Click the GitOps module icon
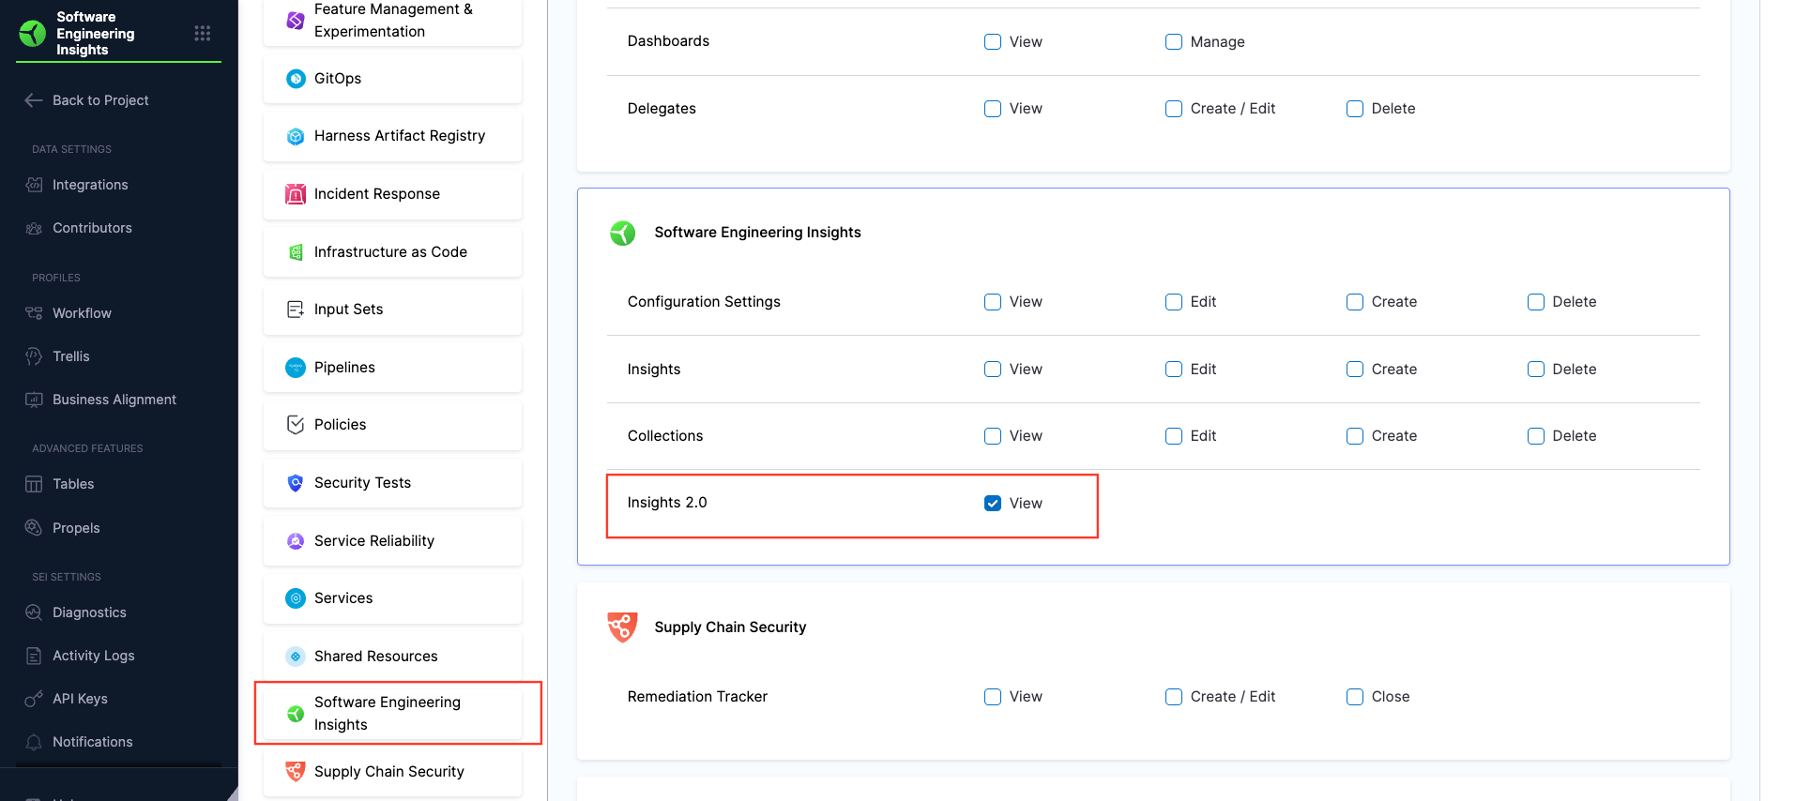 point(296,79)
